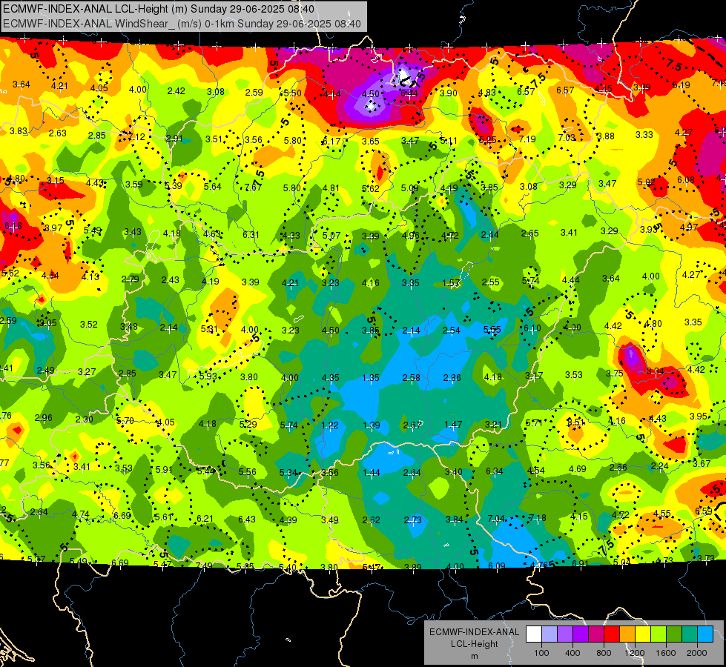
Task: Click wind shear value 6.34
Action: [495, 471]
